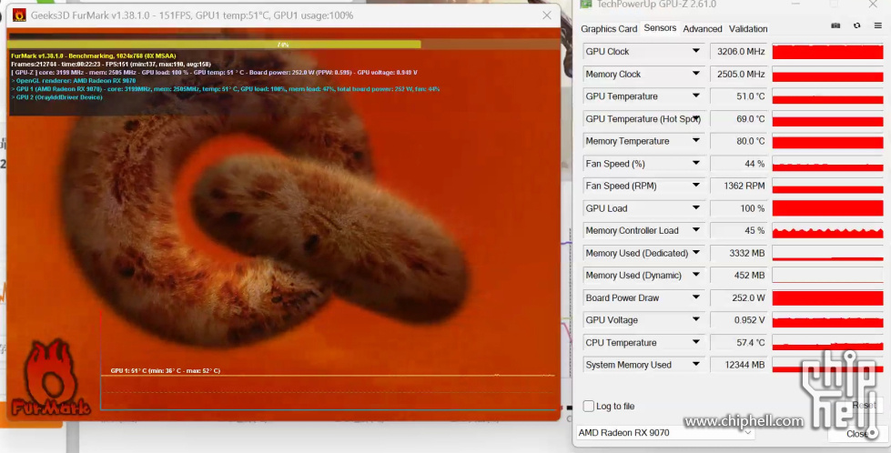Open the Board Power Draw dropdown
The image size is (891, 453).
(x=695, y=297)
